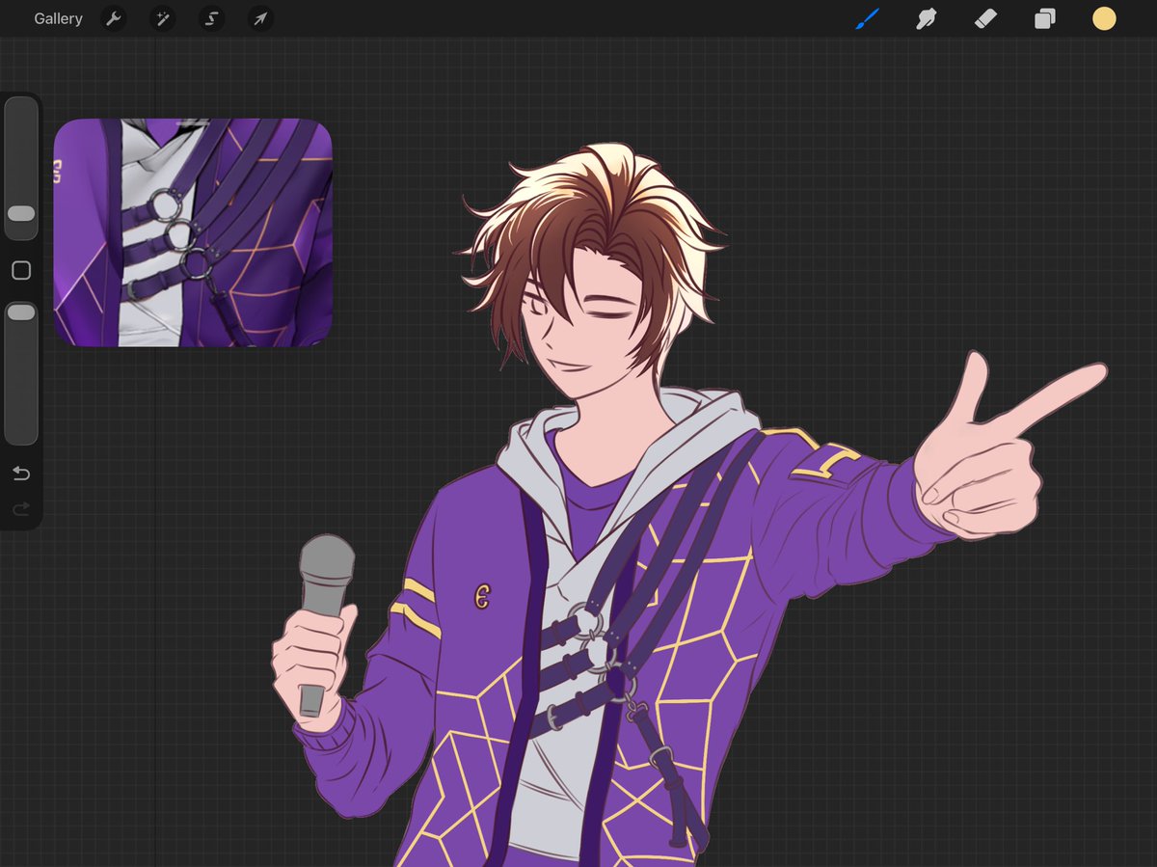Select the Smudge tool

[927, 18]
